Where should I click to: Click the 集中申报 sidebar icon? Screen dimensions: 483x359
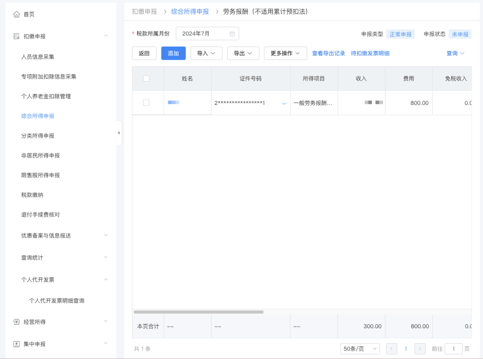coord(17,344)
